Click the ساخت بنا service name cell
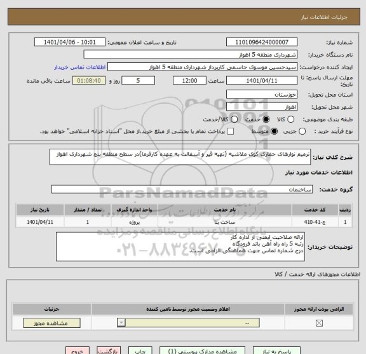 click(x=225, y=222)
